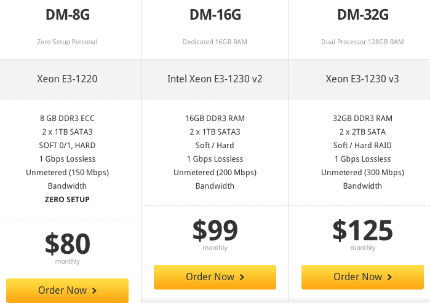Click the $125 monthly price
The width and height of the screenshot is (430, 303).
[362, 230]
